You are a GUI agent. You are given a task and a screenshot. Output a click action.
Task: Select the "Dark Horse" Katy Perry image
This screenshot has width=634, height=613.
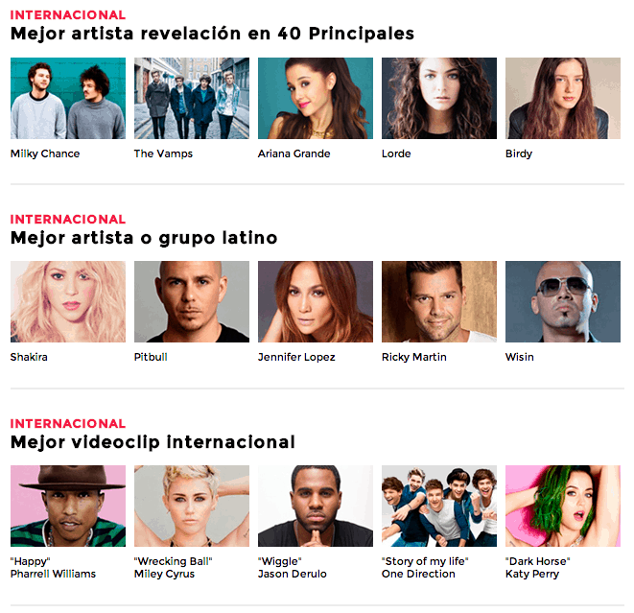(563, 506)
